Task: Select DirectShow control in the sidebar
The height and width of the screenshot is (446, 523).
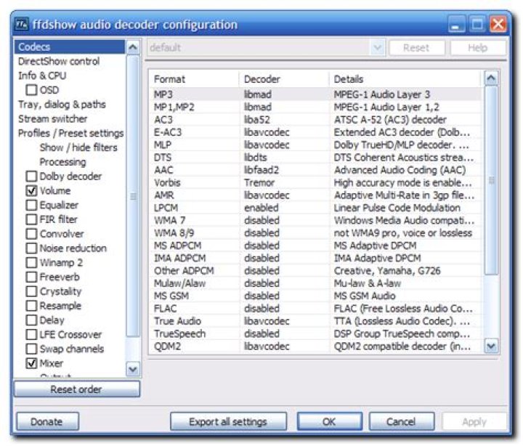Action: pyautogui.click(x=59, y=62)
